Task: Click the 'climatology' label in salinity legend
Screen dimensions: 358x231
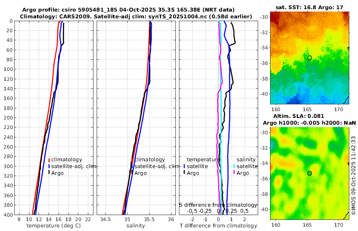Action: tap(150, 160)
